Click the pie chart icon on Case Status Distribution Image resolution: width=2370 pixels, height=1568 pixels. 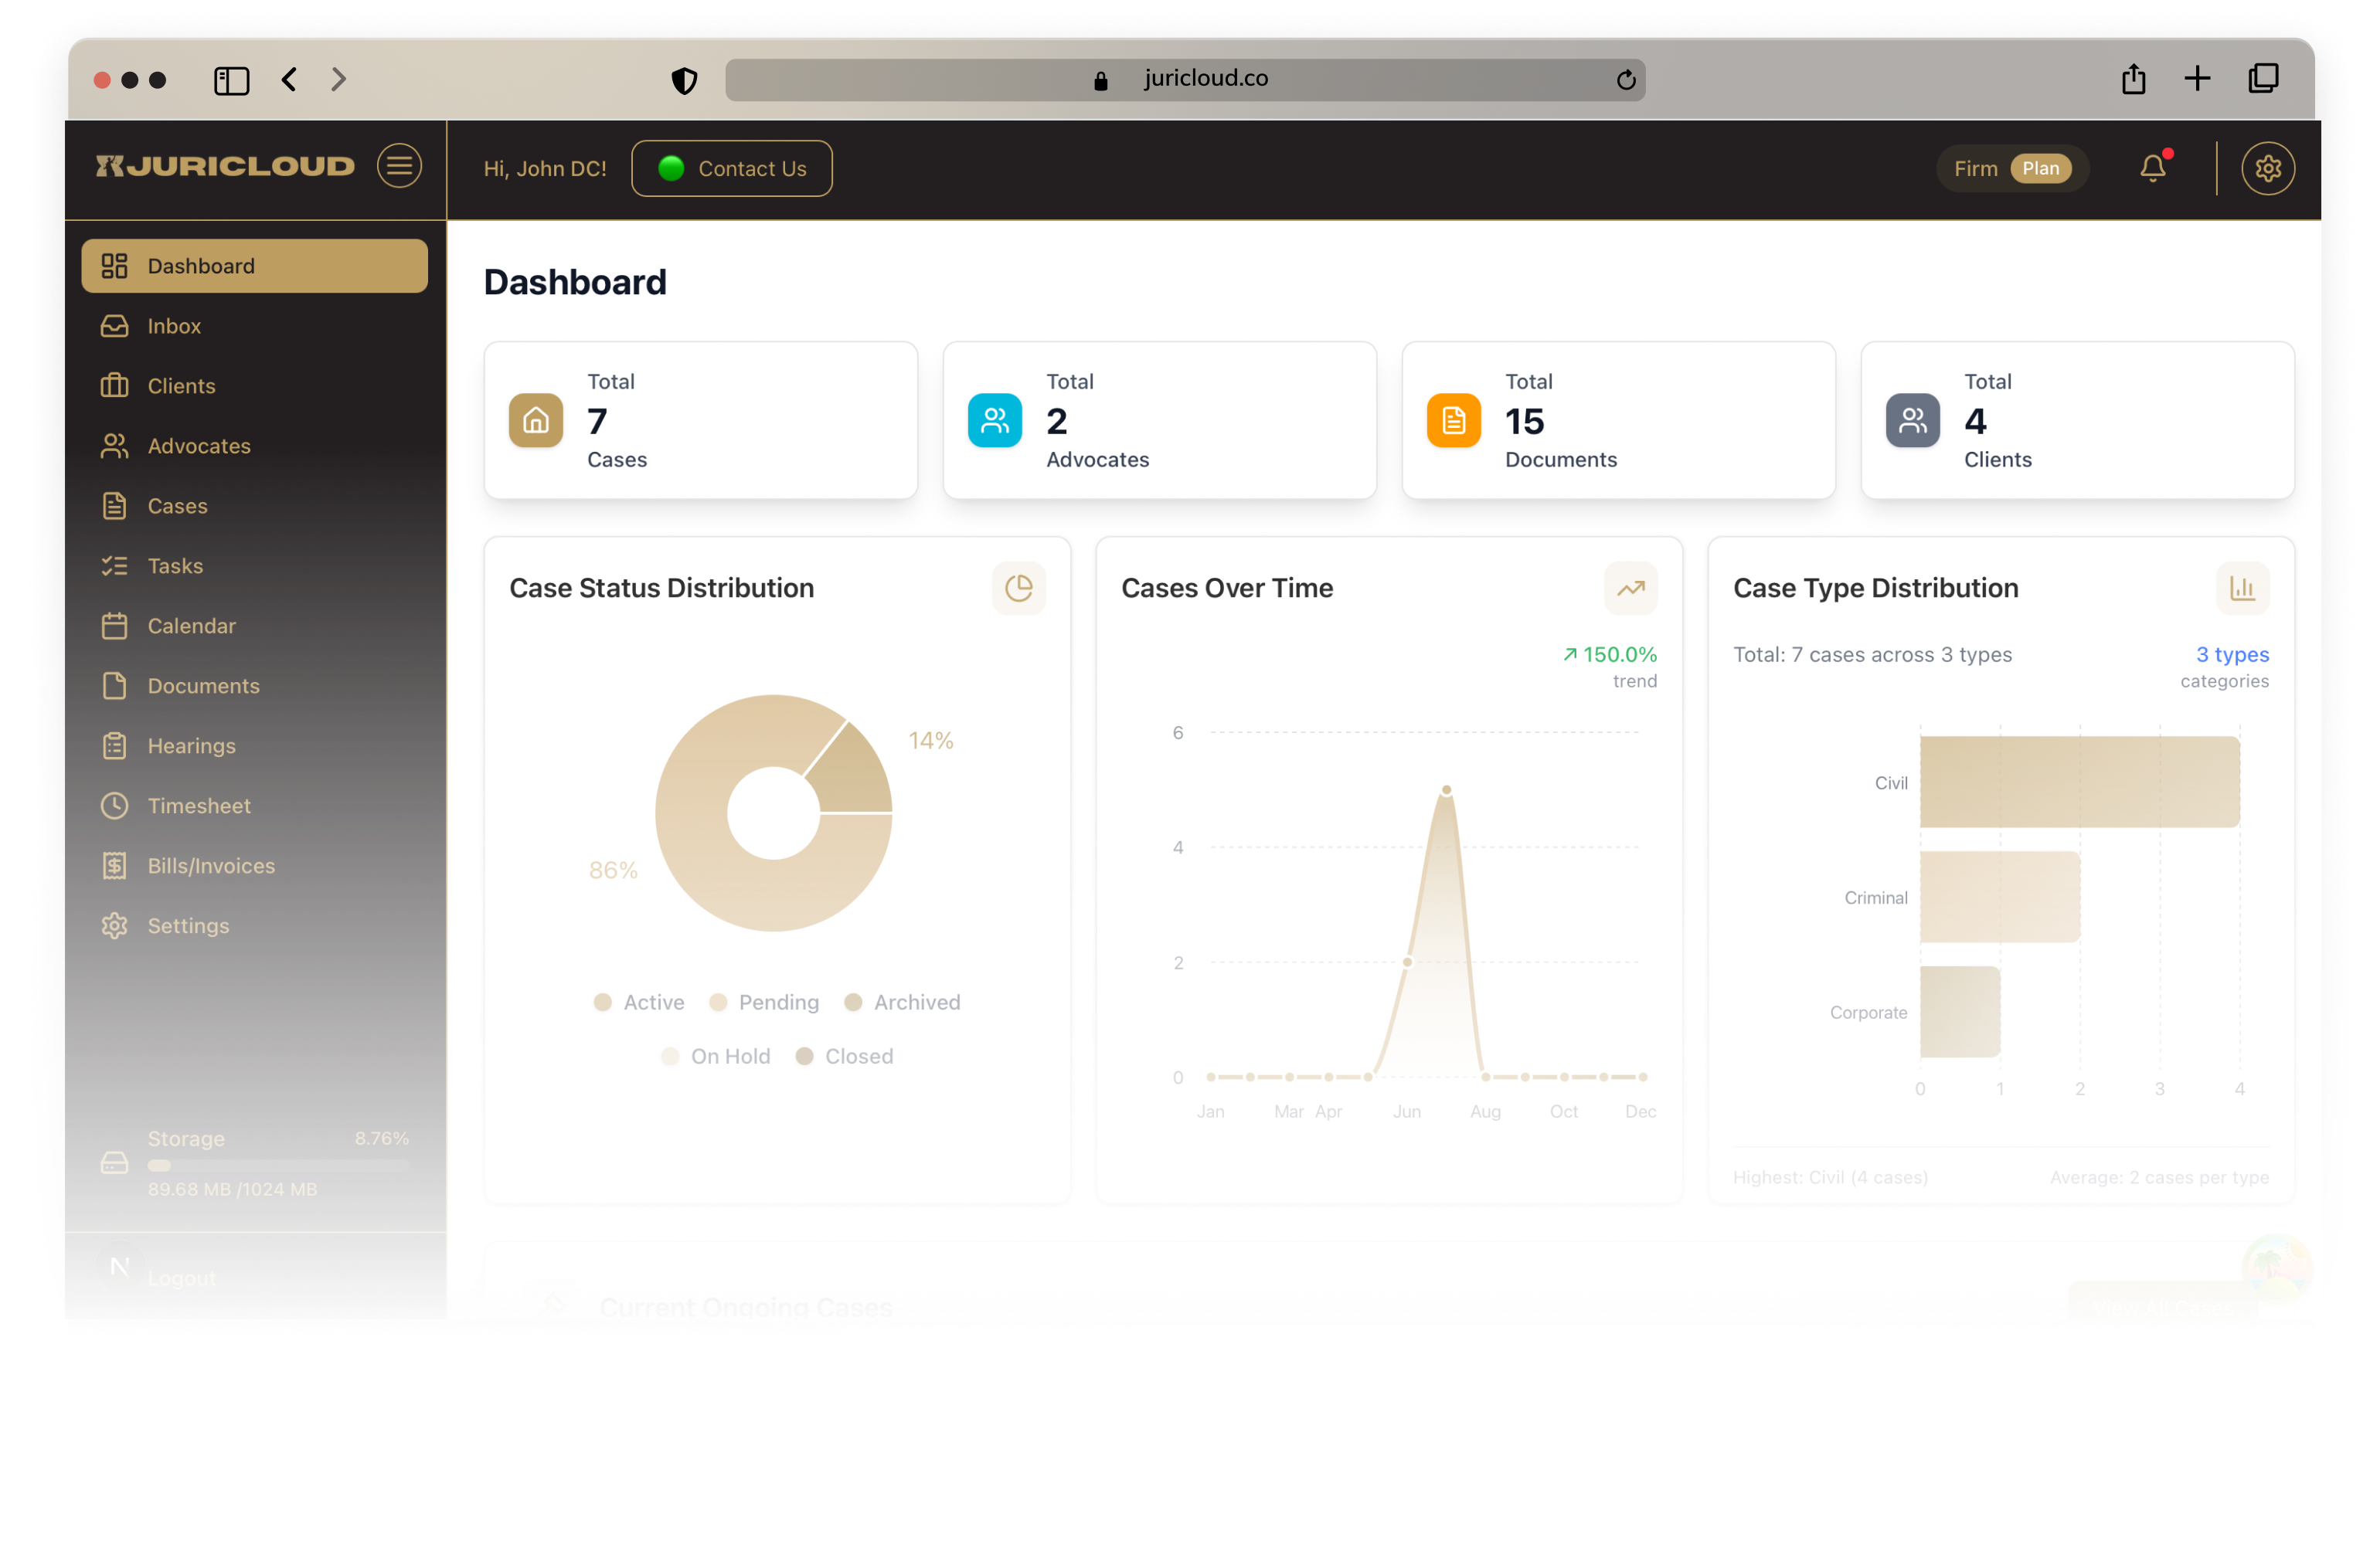tap(1018, 588)
